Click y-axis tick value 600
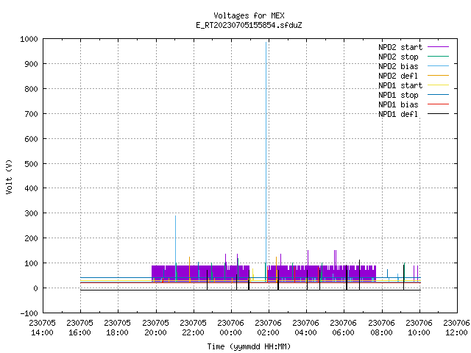This screenshot has height=353, width=471. 31,139
